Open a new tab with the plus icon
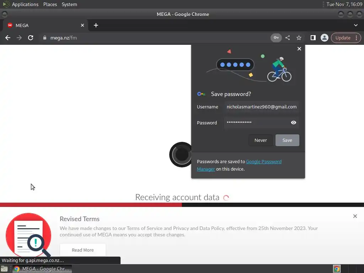Viewport: 364px width, 273px height. pyautogui.click(x=96, y=25)
